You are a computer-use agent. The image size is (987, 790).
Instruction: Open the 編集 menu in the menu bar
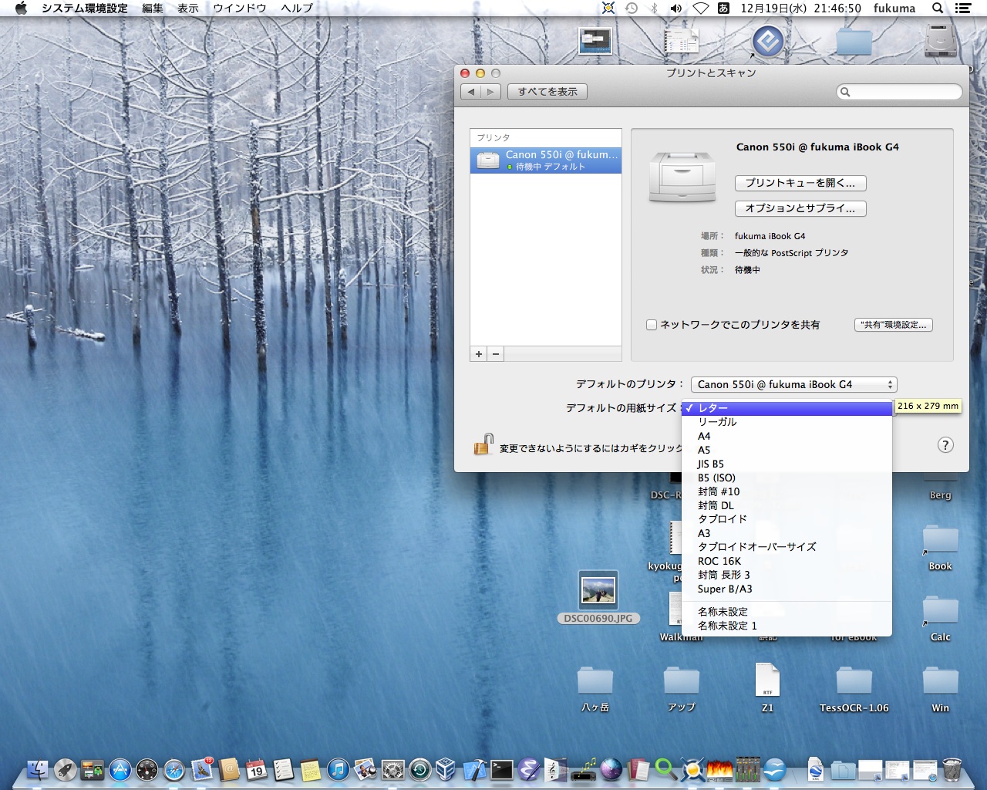pyautogui.click(x=153, y=8)
